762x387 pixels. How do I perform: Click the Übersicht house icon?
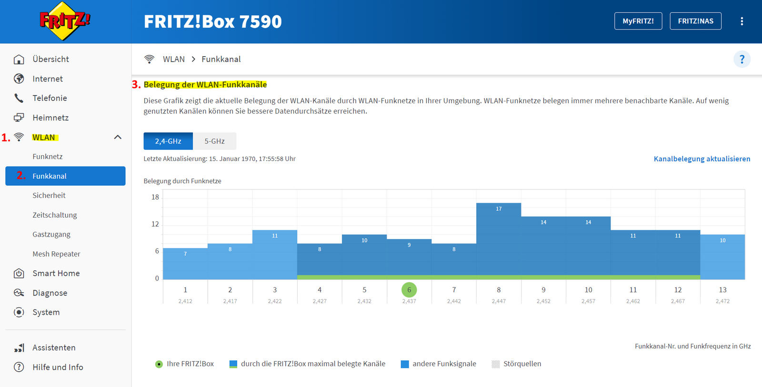(19, 59)
